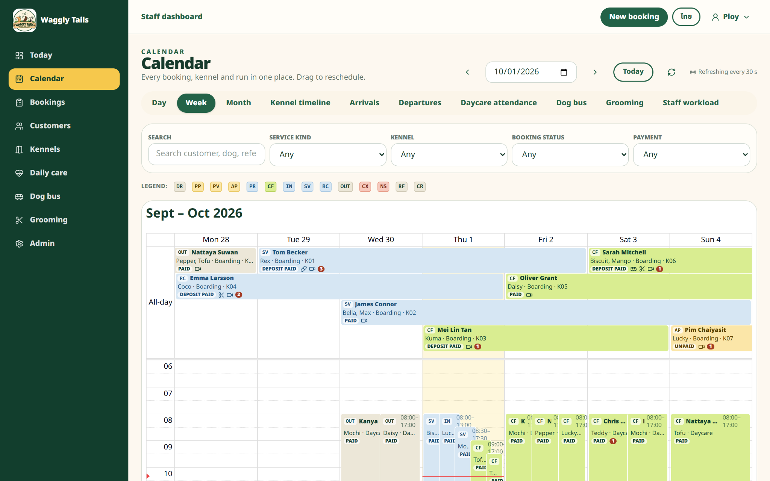This screenshot has width=770, height=481.
Task: Open the Today sidebar item
Action: point(64,55)
